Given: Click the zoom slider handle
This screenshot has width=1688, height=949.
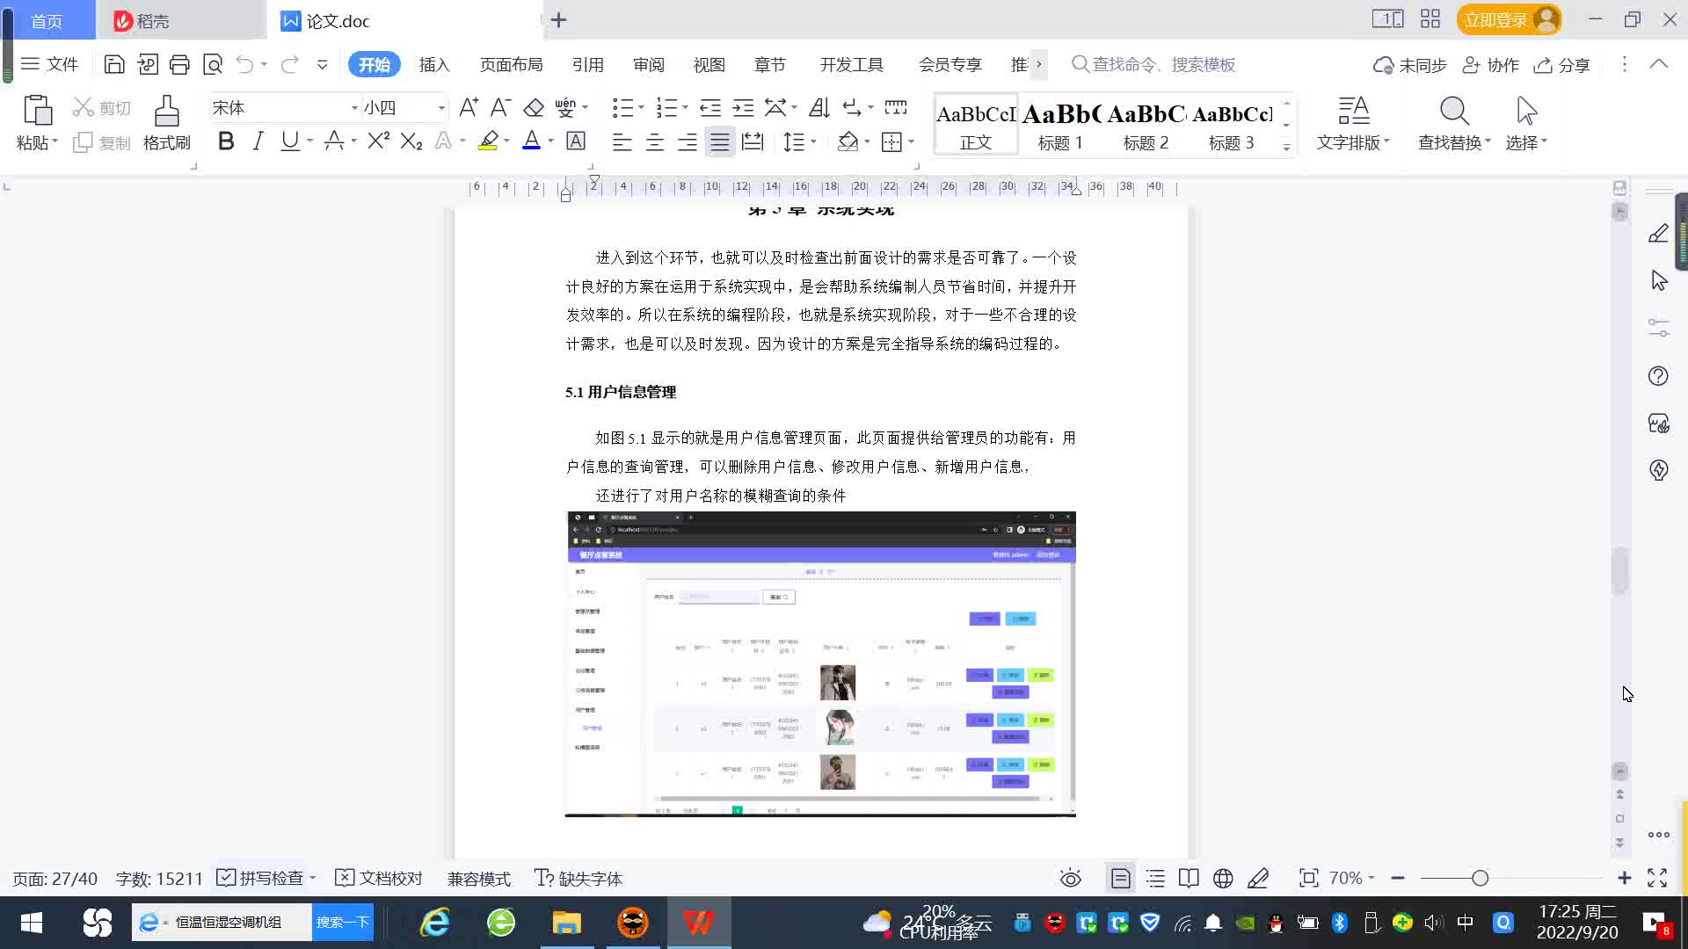Looking at the screenshot, I should [x=1480, y=878].
